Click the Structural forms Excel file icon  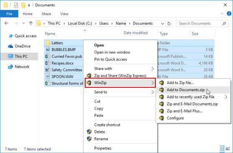[x=48, y=83]
